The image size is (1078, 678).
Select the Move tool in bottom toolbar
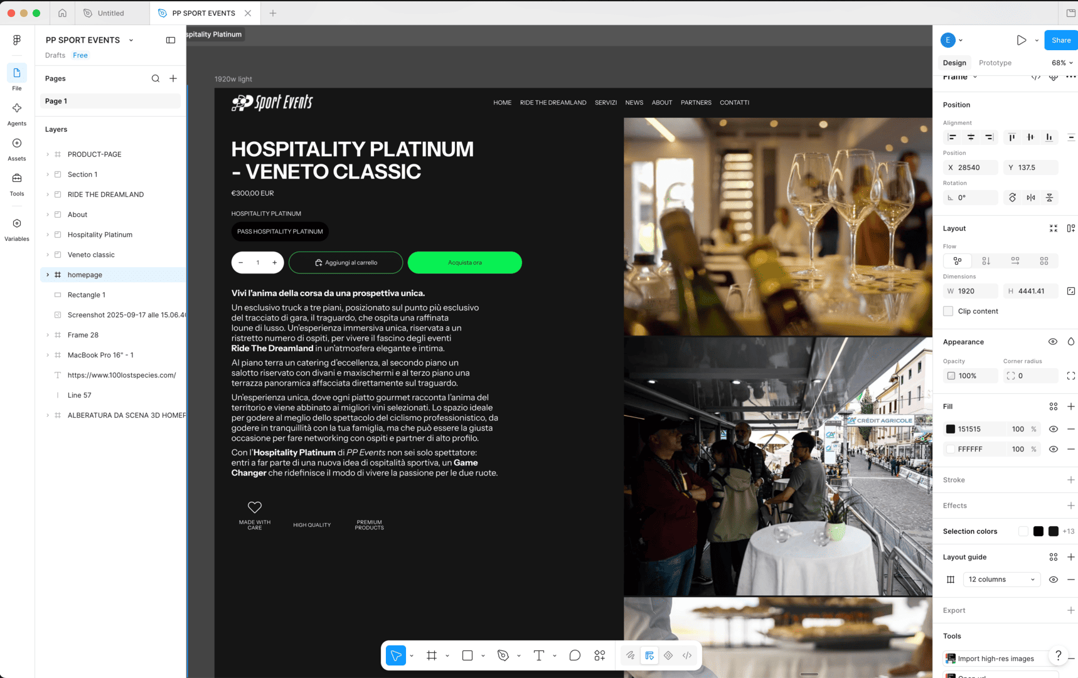click(396, 655)
